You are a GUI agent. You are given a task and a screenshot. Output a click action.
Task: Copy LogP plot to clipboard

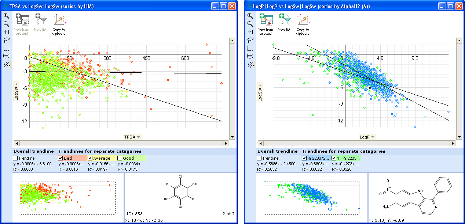tap(303, 24)
